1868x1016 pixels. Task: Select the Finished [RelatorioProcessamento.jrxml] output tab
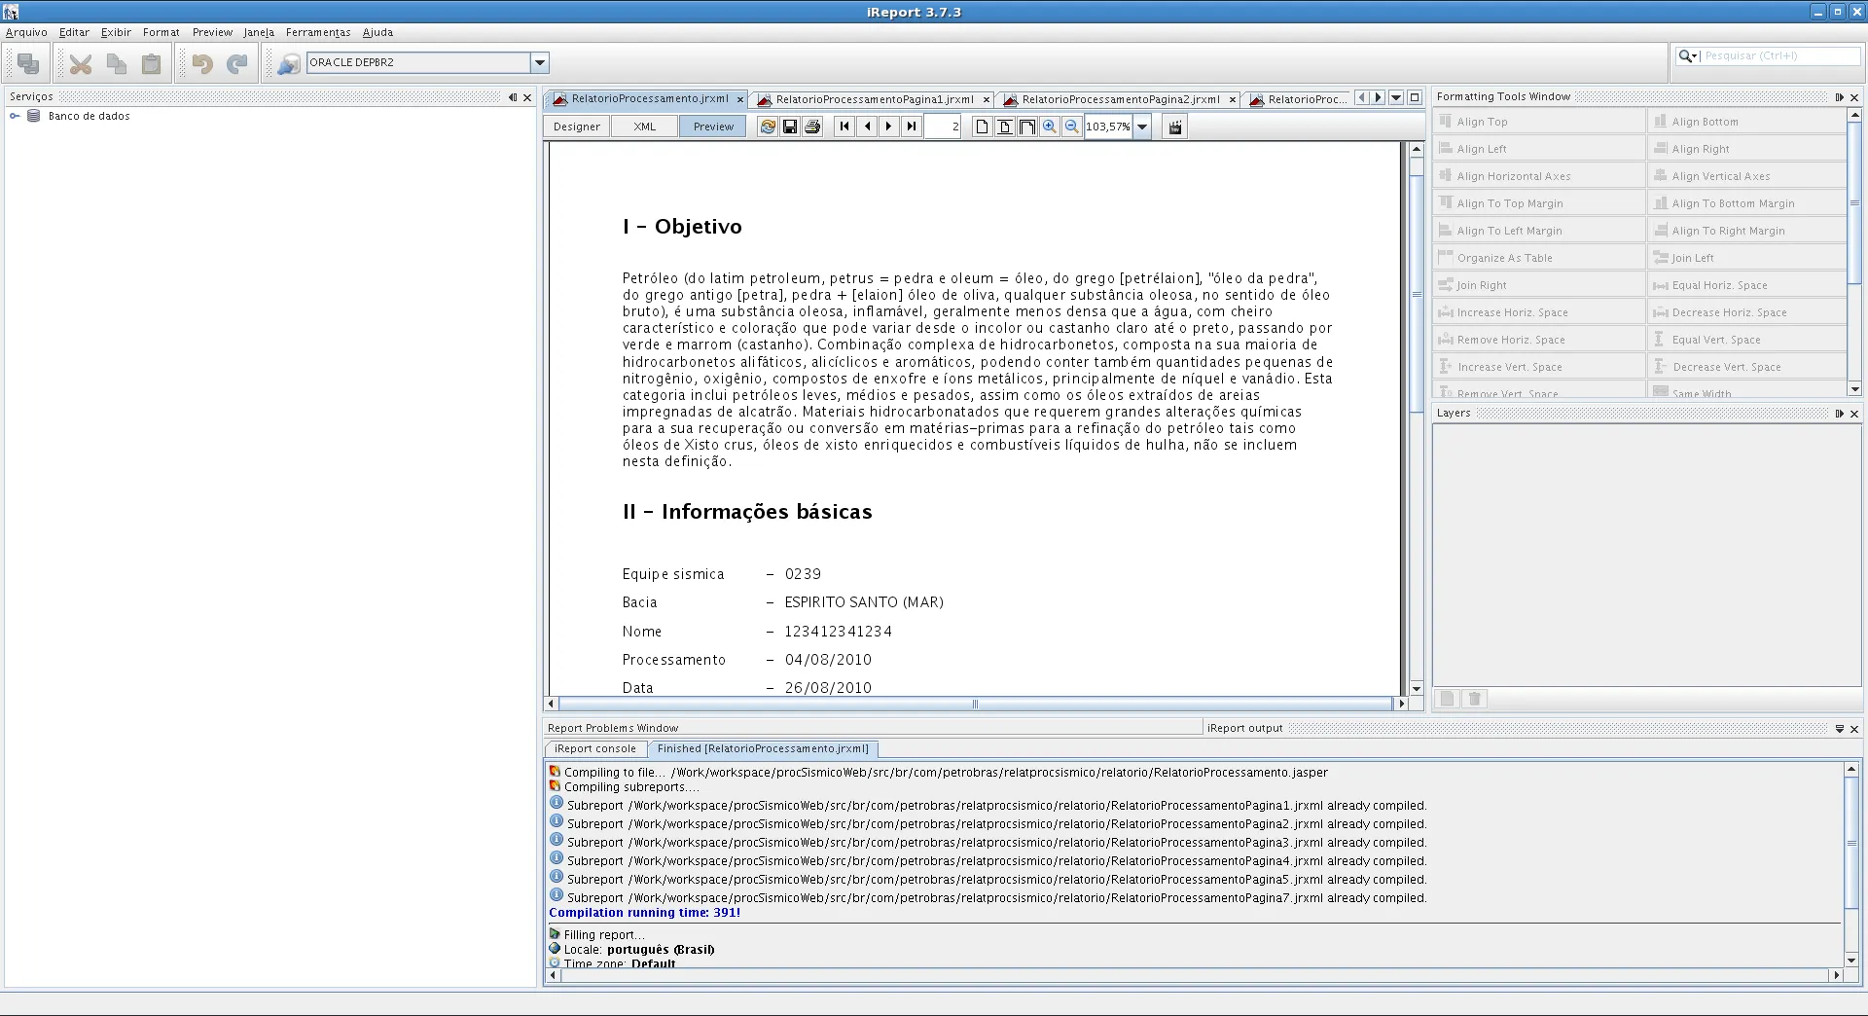(x=763, y=749)
